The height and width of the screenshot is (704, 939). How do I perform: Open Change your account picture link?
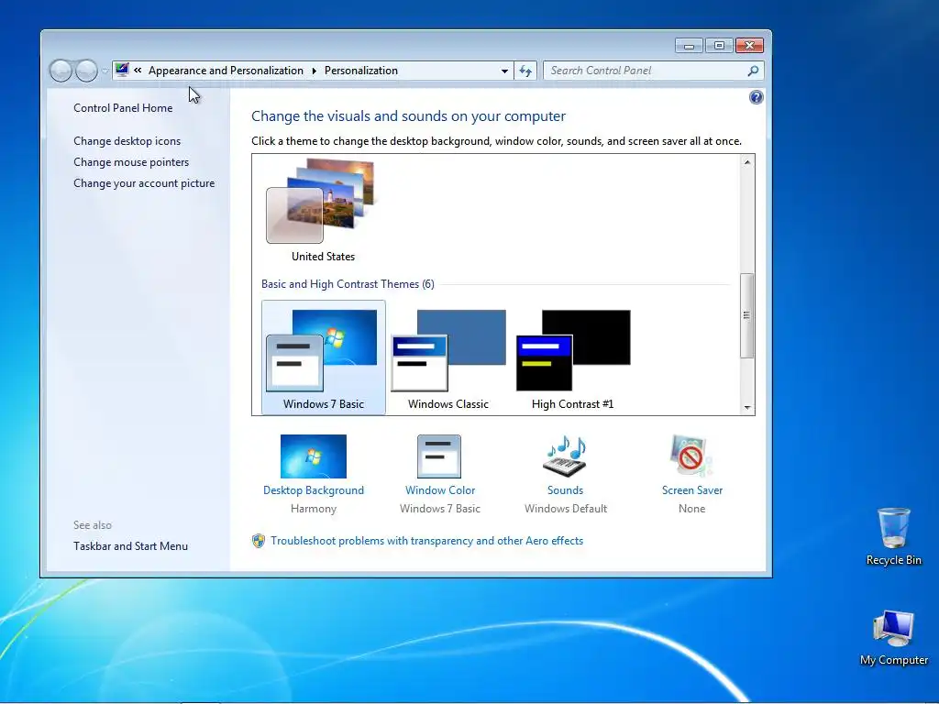point(144,183)
